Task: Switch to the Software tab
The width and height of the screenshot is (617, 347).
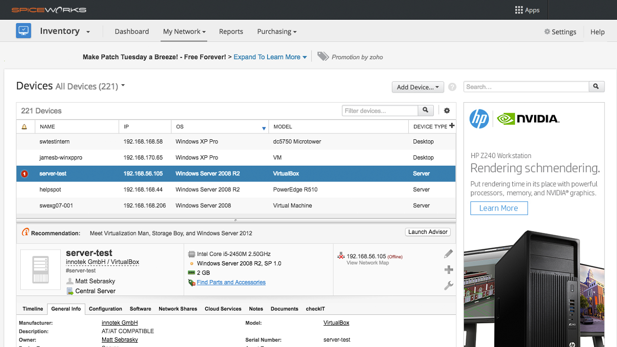Action: pos(140,309)
